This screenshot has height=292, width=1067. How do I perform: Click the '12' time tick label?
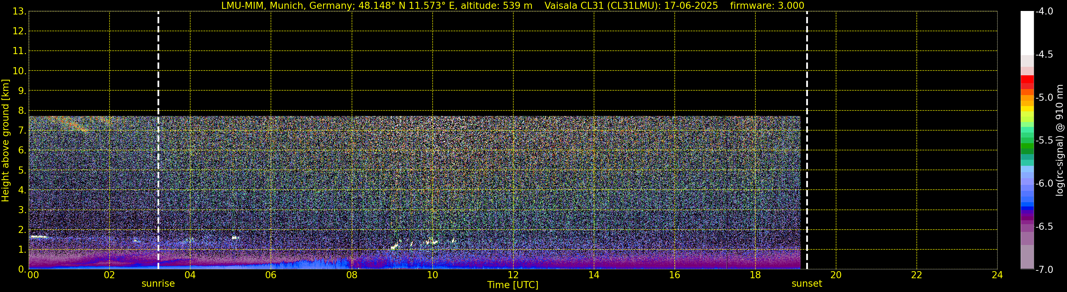(x=513, y=275)
